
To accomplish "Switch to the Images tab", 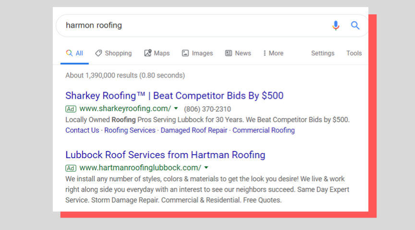I will [197, 53].
